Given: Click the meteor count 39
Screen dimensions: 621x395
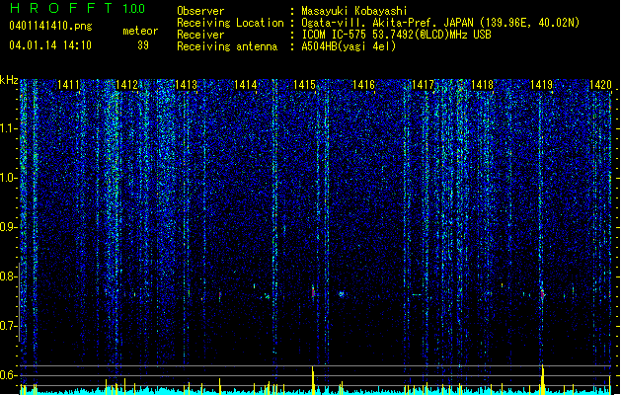Looking at the screenshot, I should click(x=143, y=45).
